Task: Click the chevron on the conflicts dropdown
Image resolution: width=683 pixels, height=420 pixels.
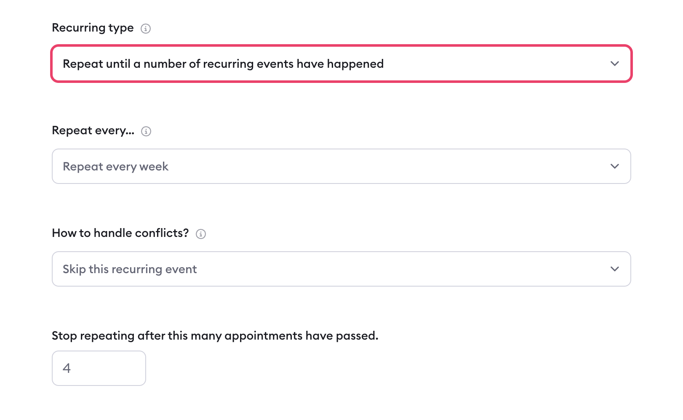Action: coord(614,268)
